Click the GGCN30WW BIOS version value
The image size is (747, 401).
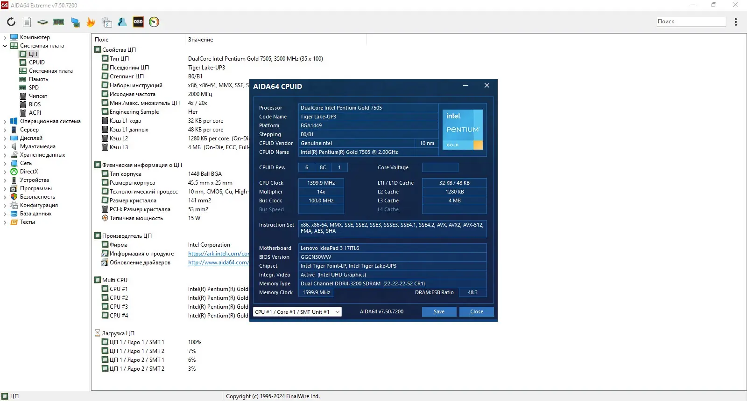pyautogui.click(x=393, y=257)
